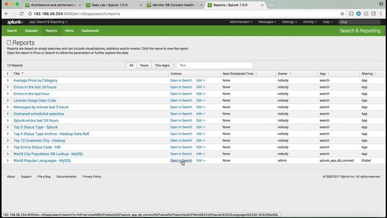The width and height of the screenshot is (387, 218).
Task: Click the site info icon in address bar
Action: tap(30, 14)
